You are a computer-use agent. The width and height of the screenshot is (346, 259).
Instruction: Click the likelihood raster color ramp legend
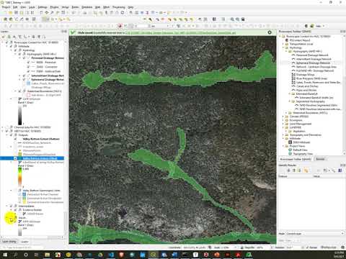19,177
